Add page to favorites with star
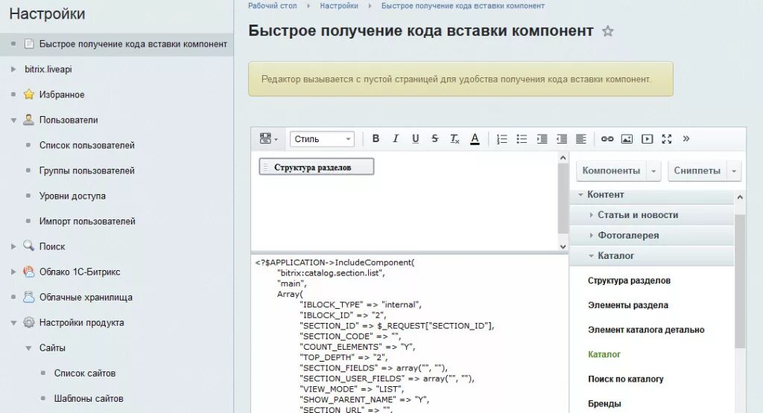763x413 pixels. [608, 31]
